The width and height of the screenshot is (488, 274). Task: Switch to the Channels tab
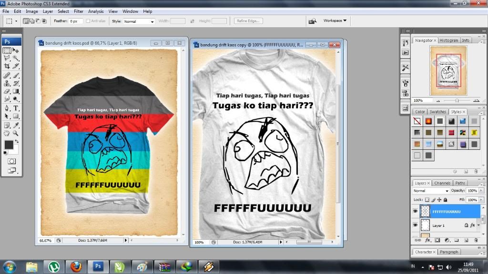click(442, 183)
